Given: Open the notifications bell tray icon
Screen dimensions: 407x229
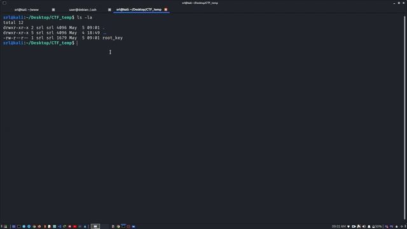Looking at the screenshot, I should tap(369, 226).
